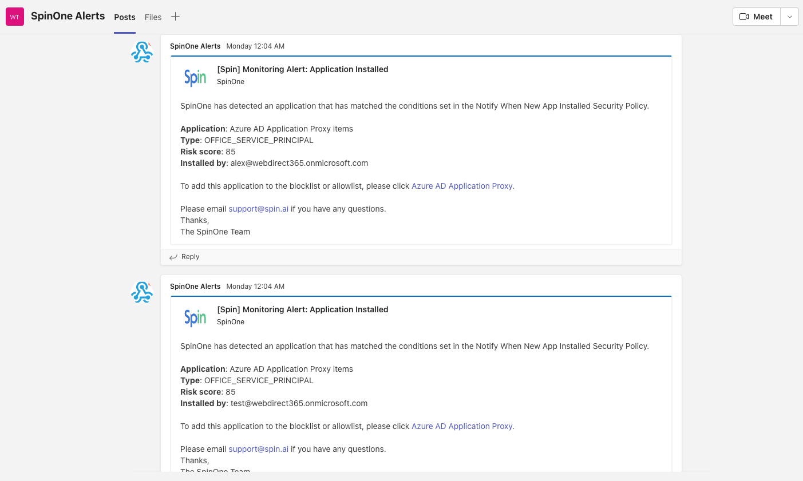Viewport: 803px width, 481px height.
Task: Click support@spin.ai link in first alert
Action: [x=258, y=209]
